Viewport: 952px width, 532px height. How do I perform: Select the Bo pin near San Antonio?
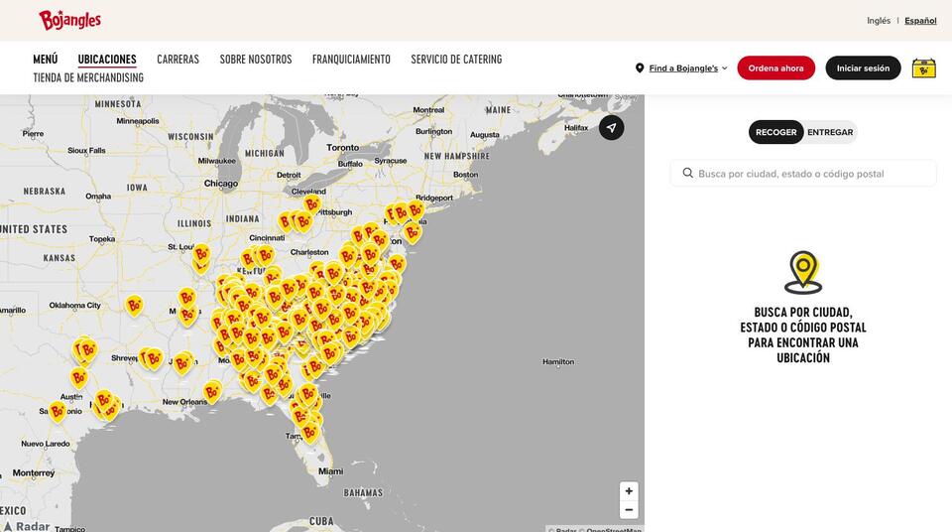coord(58,412)
